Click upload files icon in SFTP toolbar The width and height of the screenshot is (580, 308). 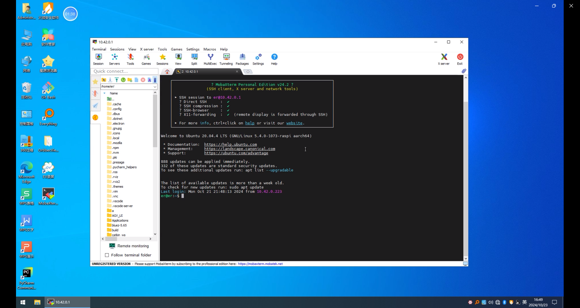(x=117, y=80)
